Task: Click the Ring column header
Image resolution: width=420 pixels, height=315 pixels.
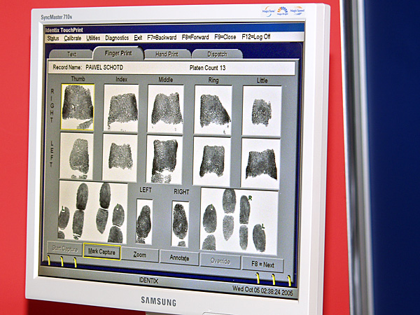Action: coord(213,80)
